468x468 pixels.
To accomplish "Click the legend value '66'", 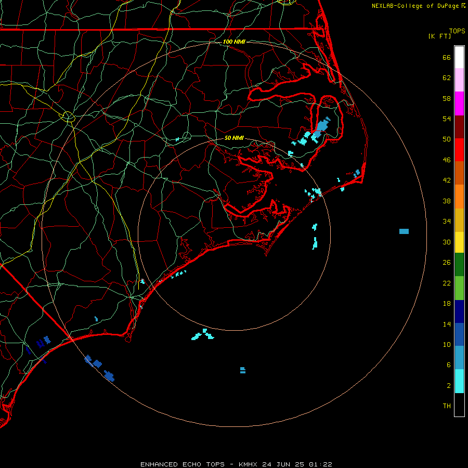I will 447,58.
